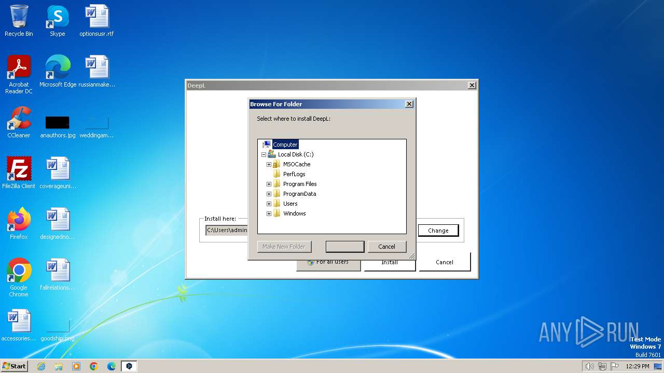Click the Change button in DeepL installer
This screenshot has width=664, height=373.
[438, 231]
